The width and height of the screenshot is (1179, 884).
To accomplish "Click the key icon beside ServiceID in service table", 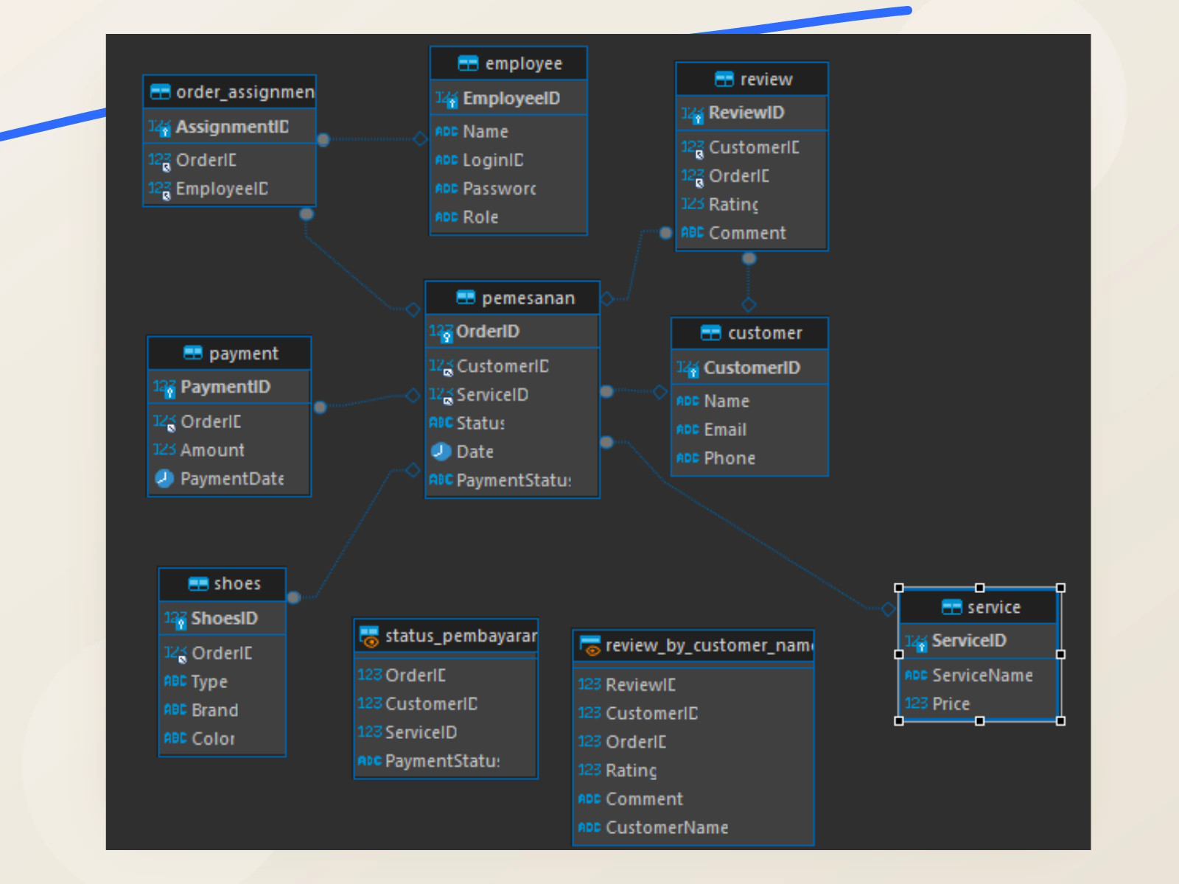I will (916, 642).
